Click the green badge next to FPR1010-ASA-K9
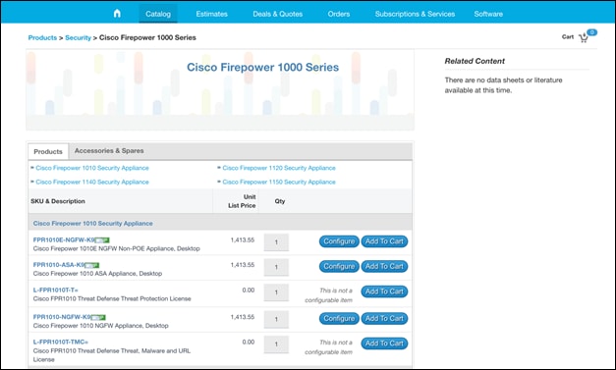Image resolution: width=616 pixels, height=370 pixels. [x=92, y=265]
